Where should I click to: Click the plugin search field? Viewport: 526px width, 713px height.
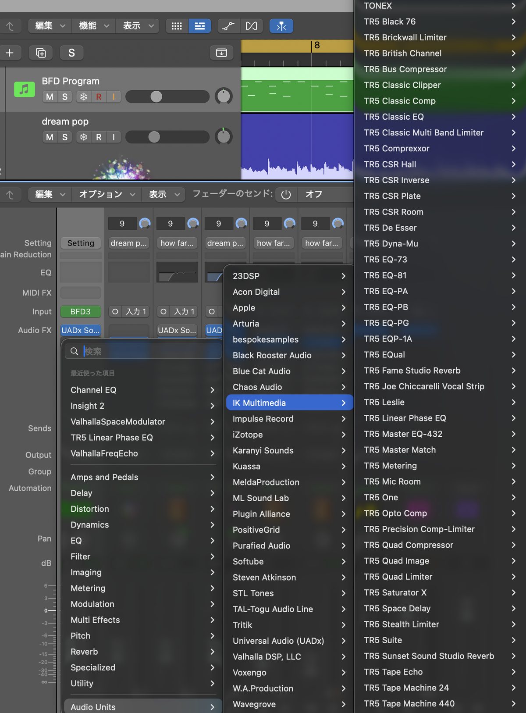143,351
